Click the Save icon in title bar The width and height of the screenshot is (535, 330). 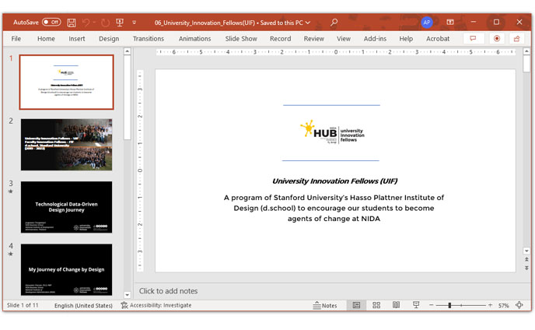coord(72,23)
